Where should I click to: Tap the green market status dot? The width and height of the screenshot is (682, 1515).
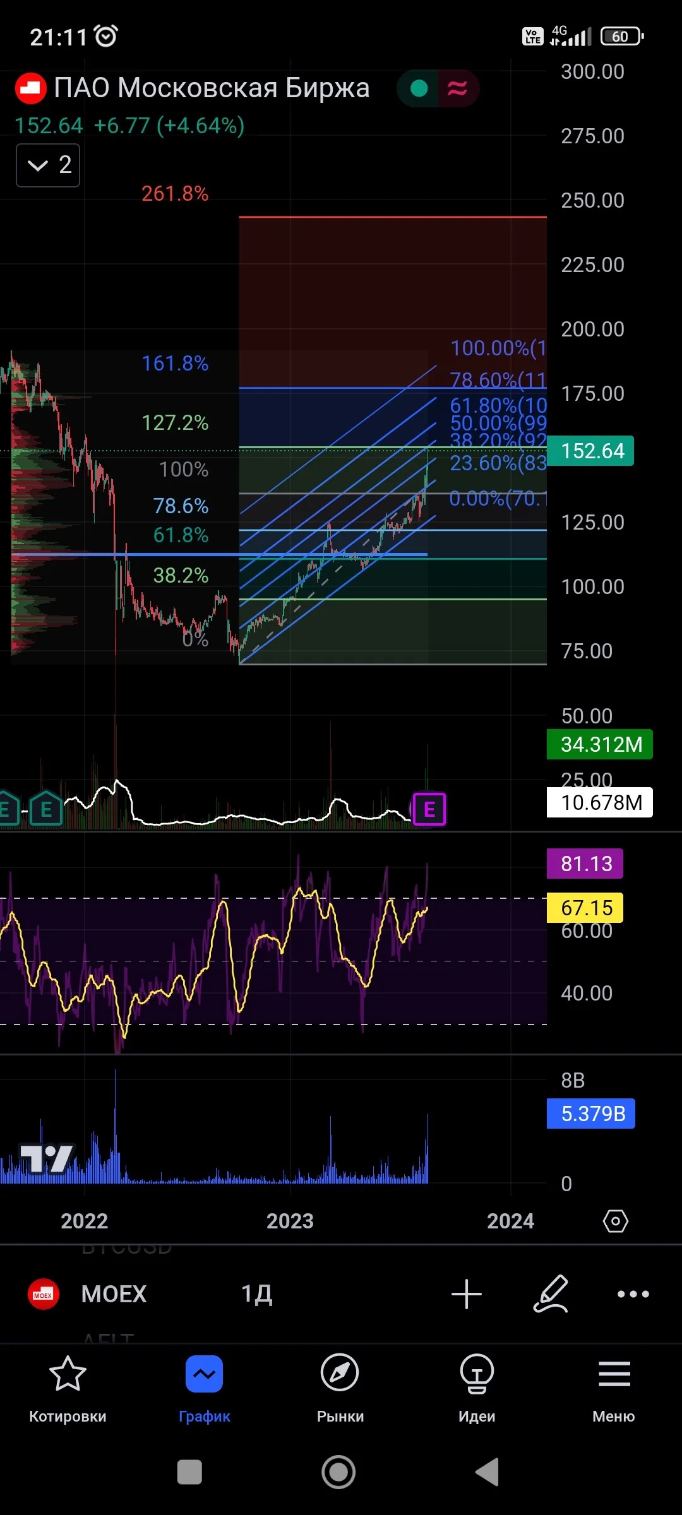pos(419,88)
